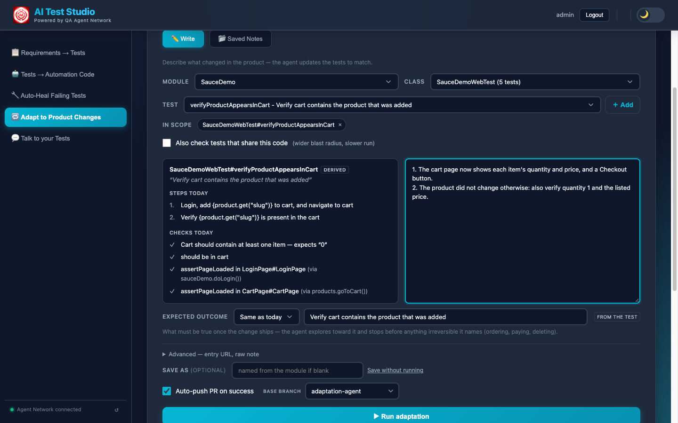678x423 pixels.
Task: Open the MODULE SauceDemo dropdown
Action: coord(297,82)
